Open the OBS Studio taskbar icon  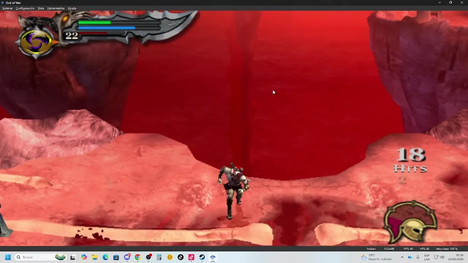click(148, 257)
